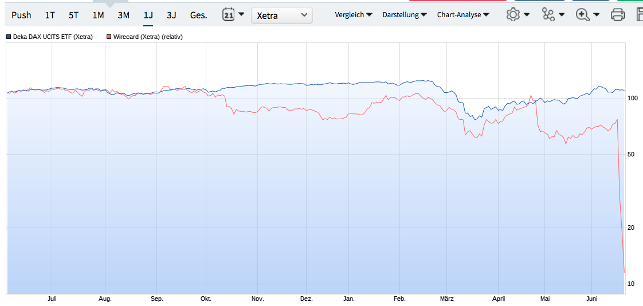The width and height of the screenshot is (643, 306).
Task: Expand the zoom dropdown arrow
Action: tap(596, 15)
